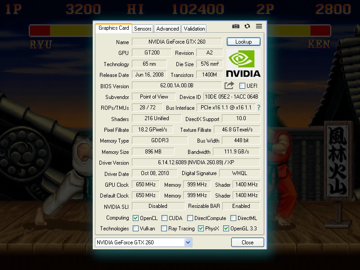Image resolution: width=360 pixels, height=270 pixels.
Task: Click the Name field NVIDIA GeForce GTX 260
Action: (x=177, y=42)
